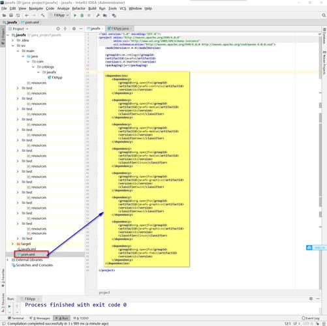The image size is (327, 326).
Task: Open the Favorites side panel
Action: click(3, 278)
